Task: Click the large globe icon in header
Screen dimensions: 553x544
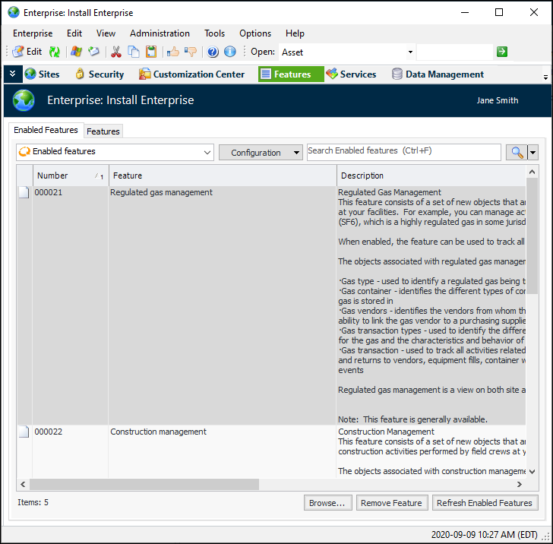Action: coord(24,100)
